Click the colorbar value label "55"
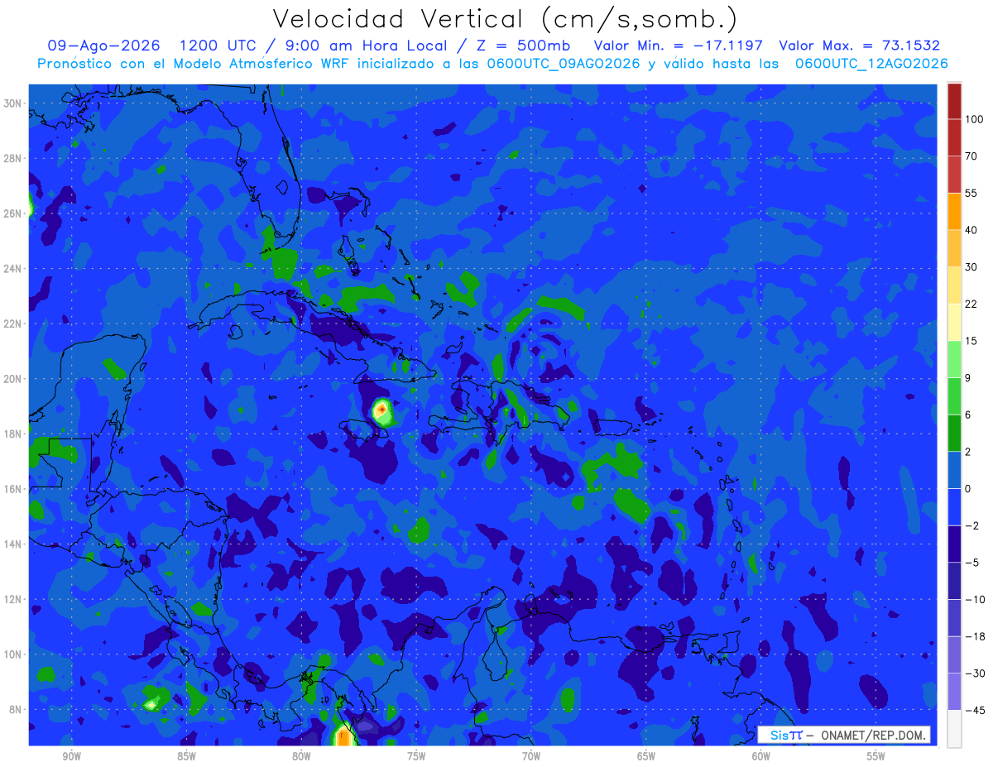The image size is (993, 767). (x=971, y=193)
